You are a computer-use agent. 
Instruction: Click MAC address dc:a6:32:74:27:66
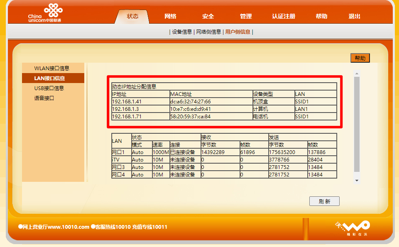[191, 101]
